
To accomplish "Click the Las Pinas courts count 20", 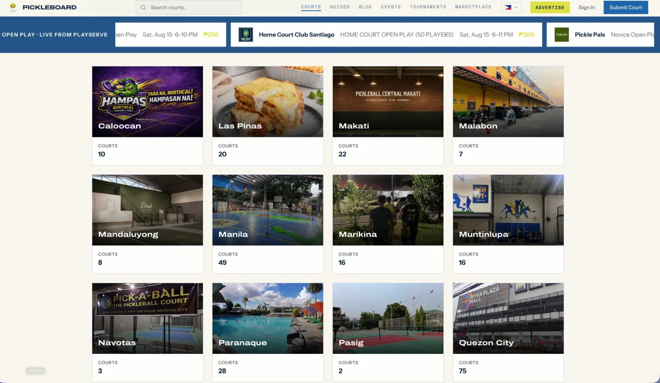I will (222, 154).
